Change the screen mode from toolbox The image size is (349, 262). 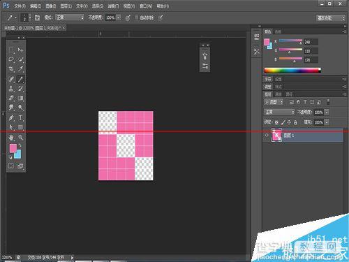[x=20, y=166]
